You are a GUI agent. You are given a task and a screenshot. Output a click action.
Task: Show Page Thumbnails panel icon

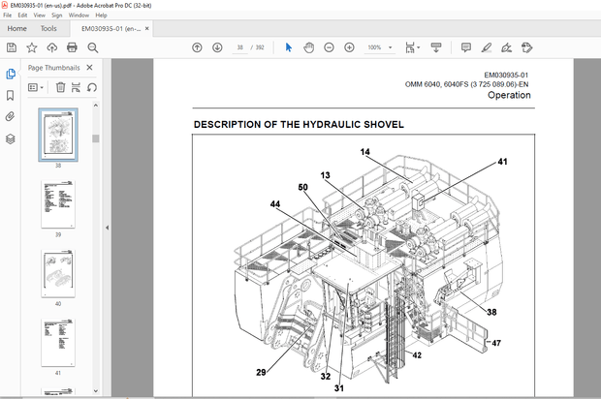click(x=11, y=74)
